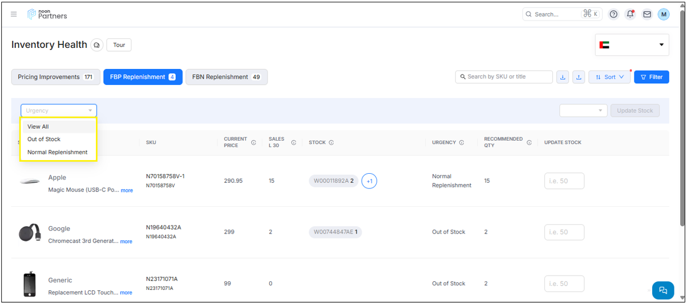This screenshot has height=303, width=687.
Task: Open the chat support widget
Action: [662, 290]
